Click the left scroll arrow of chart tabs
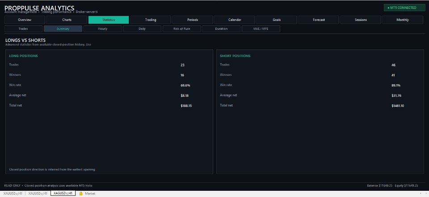Image resolution: width=429 pixels, height=197 pixels. (421, 193)
